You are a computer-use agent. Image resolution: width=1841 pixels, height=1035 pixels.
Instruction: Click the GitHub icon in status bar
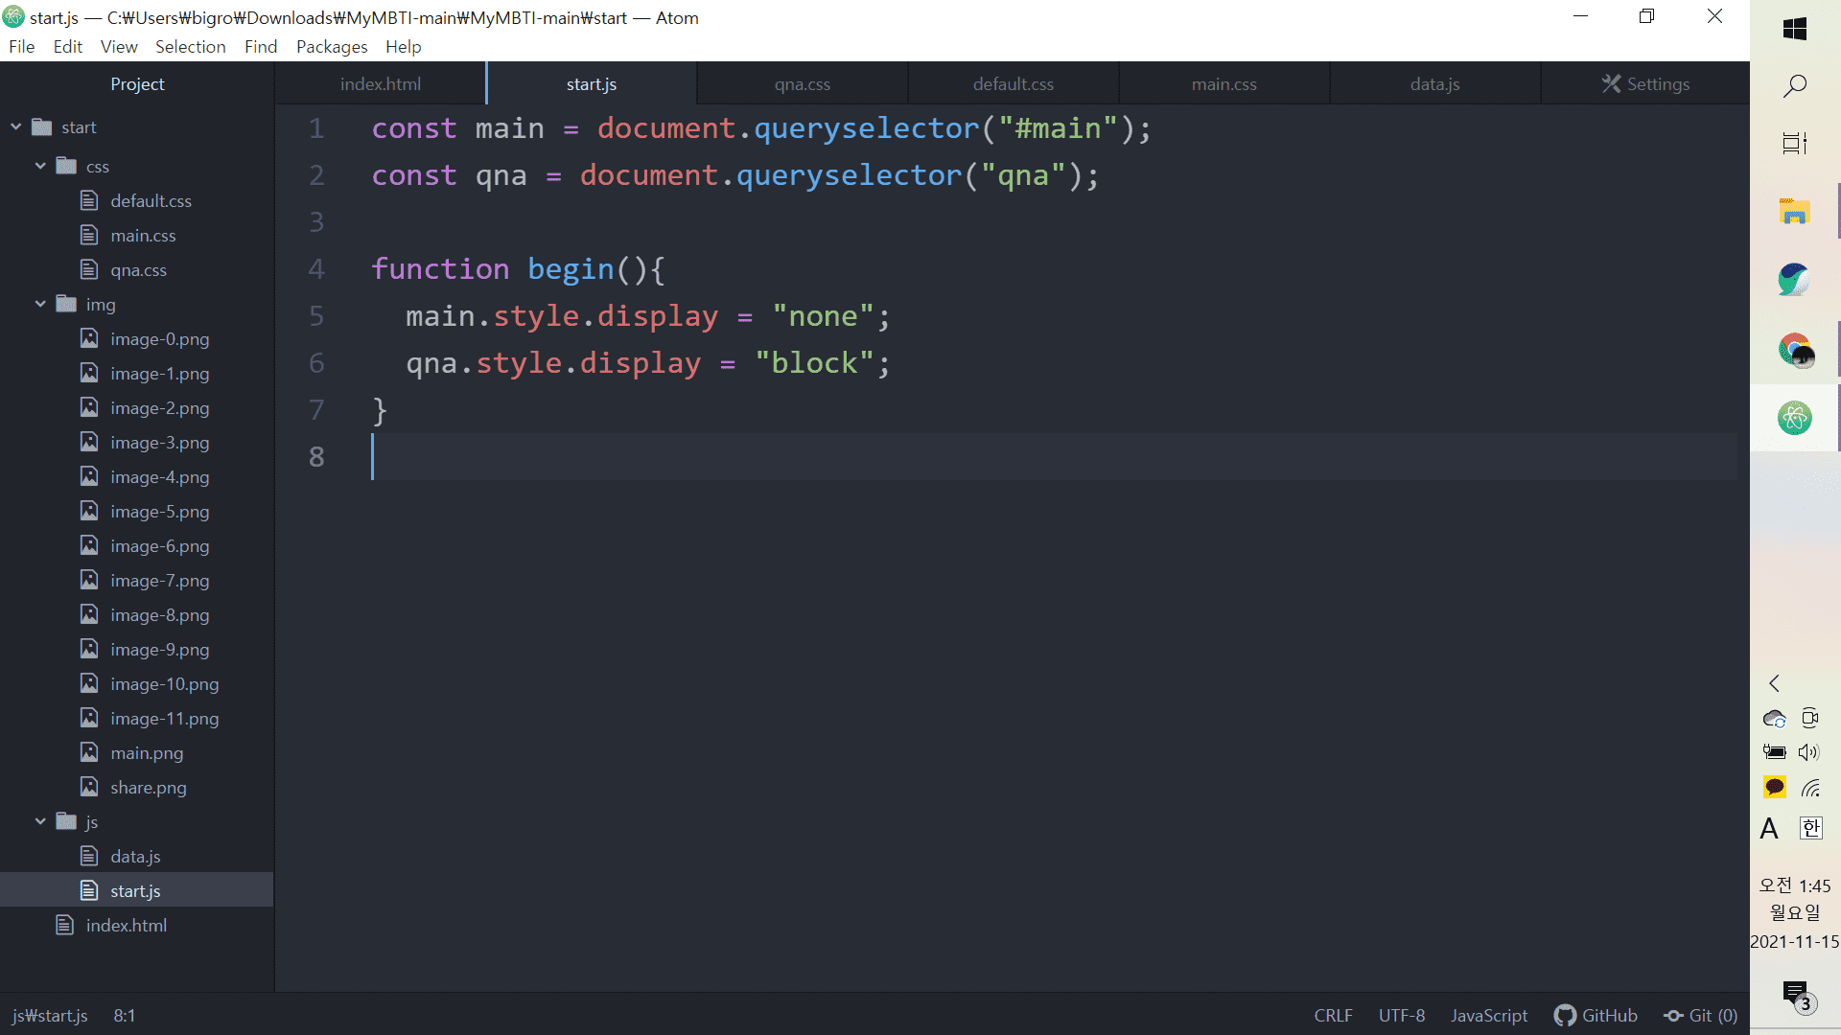1565,1016
